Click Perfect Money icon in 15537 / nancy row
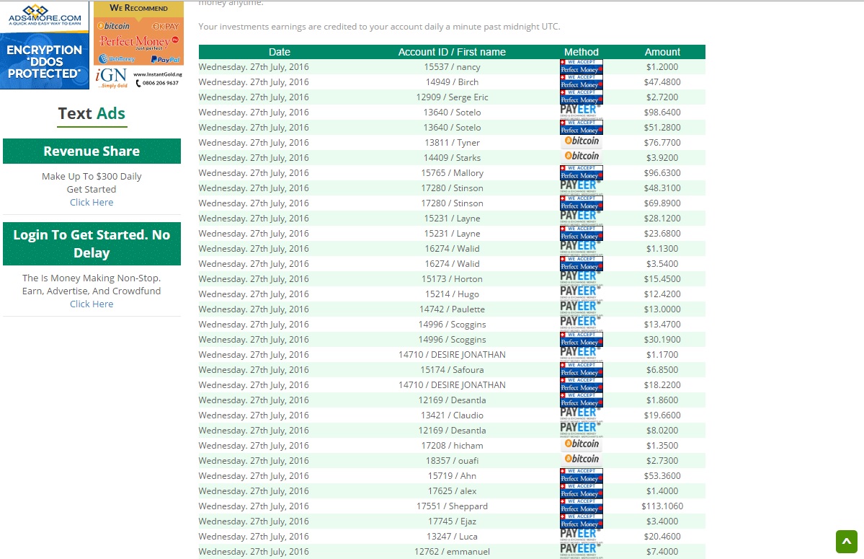 click(x=582, y=66)
